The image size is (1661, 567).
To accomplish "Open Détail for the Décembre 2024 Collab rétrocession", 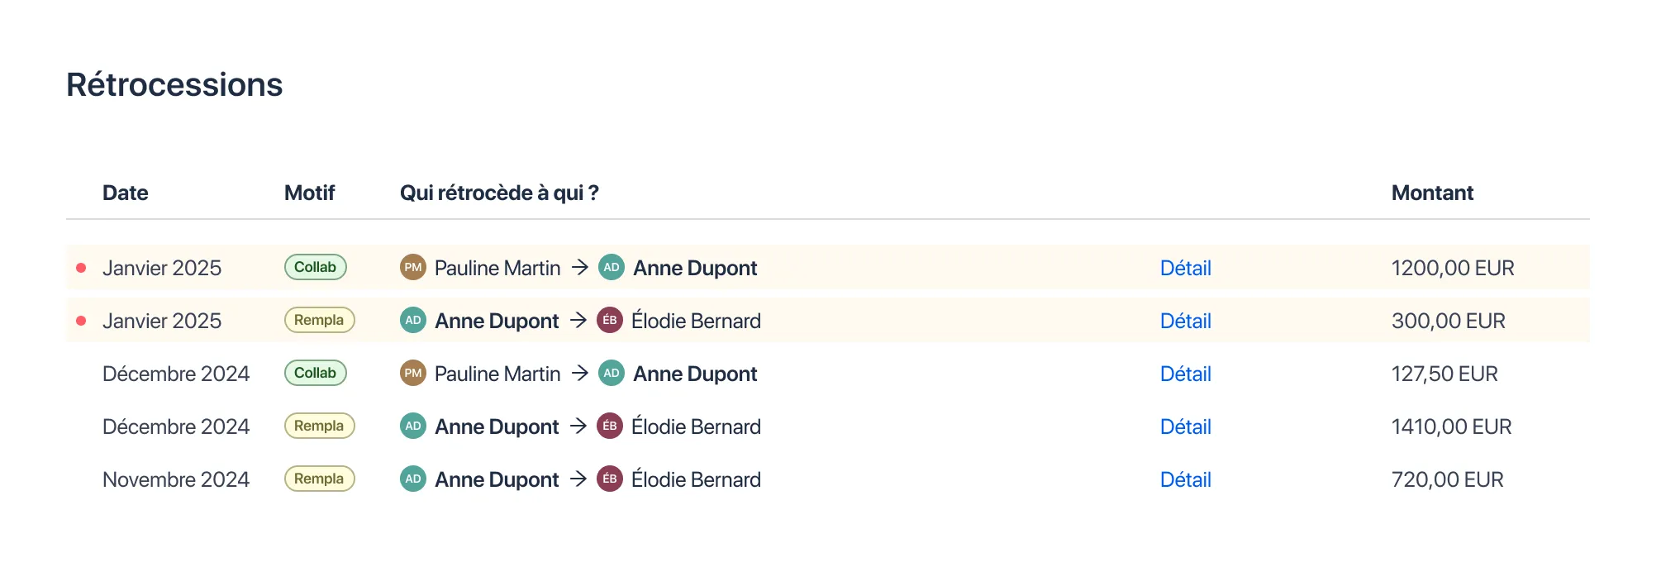I will click(x=1185, y=374).
